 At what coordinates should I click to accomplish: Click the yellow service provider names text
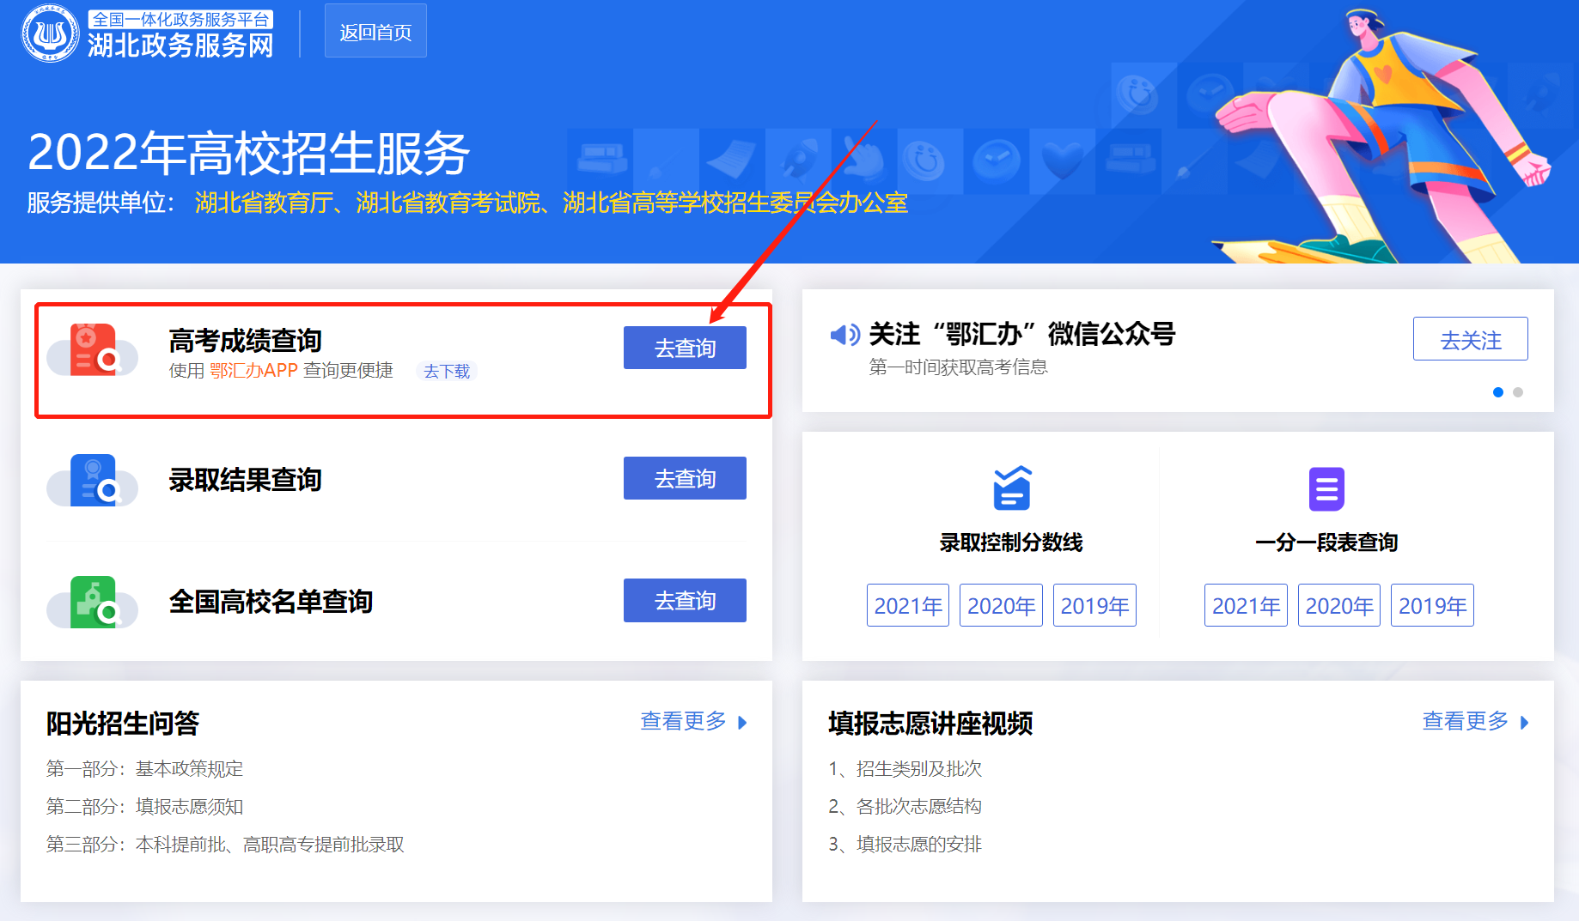click(552, 203)
